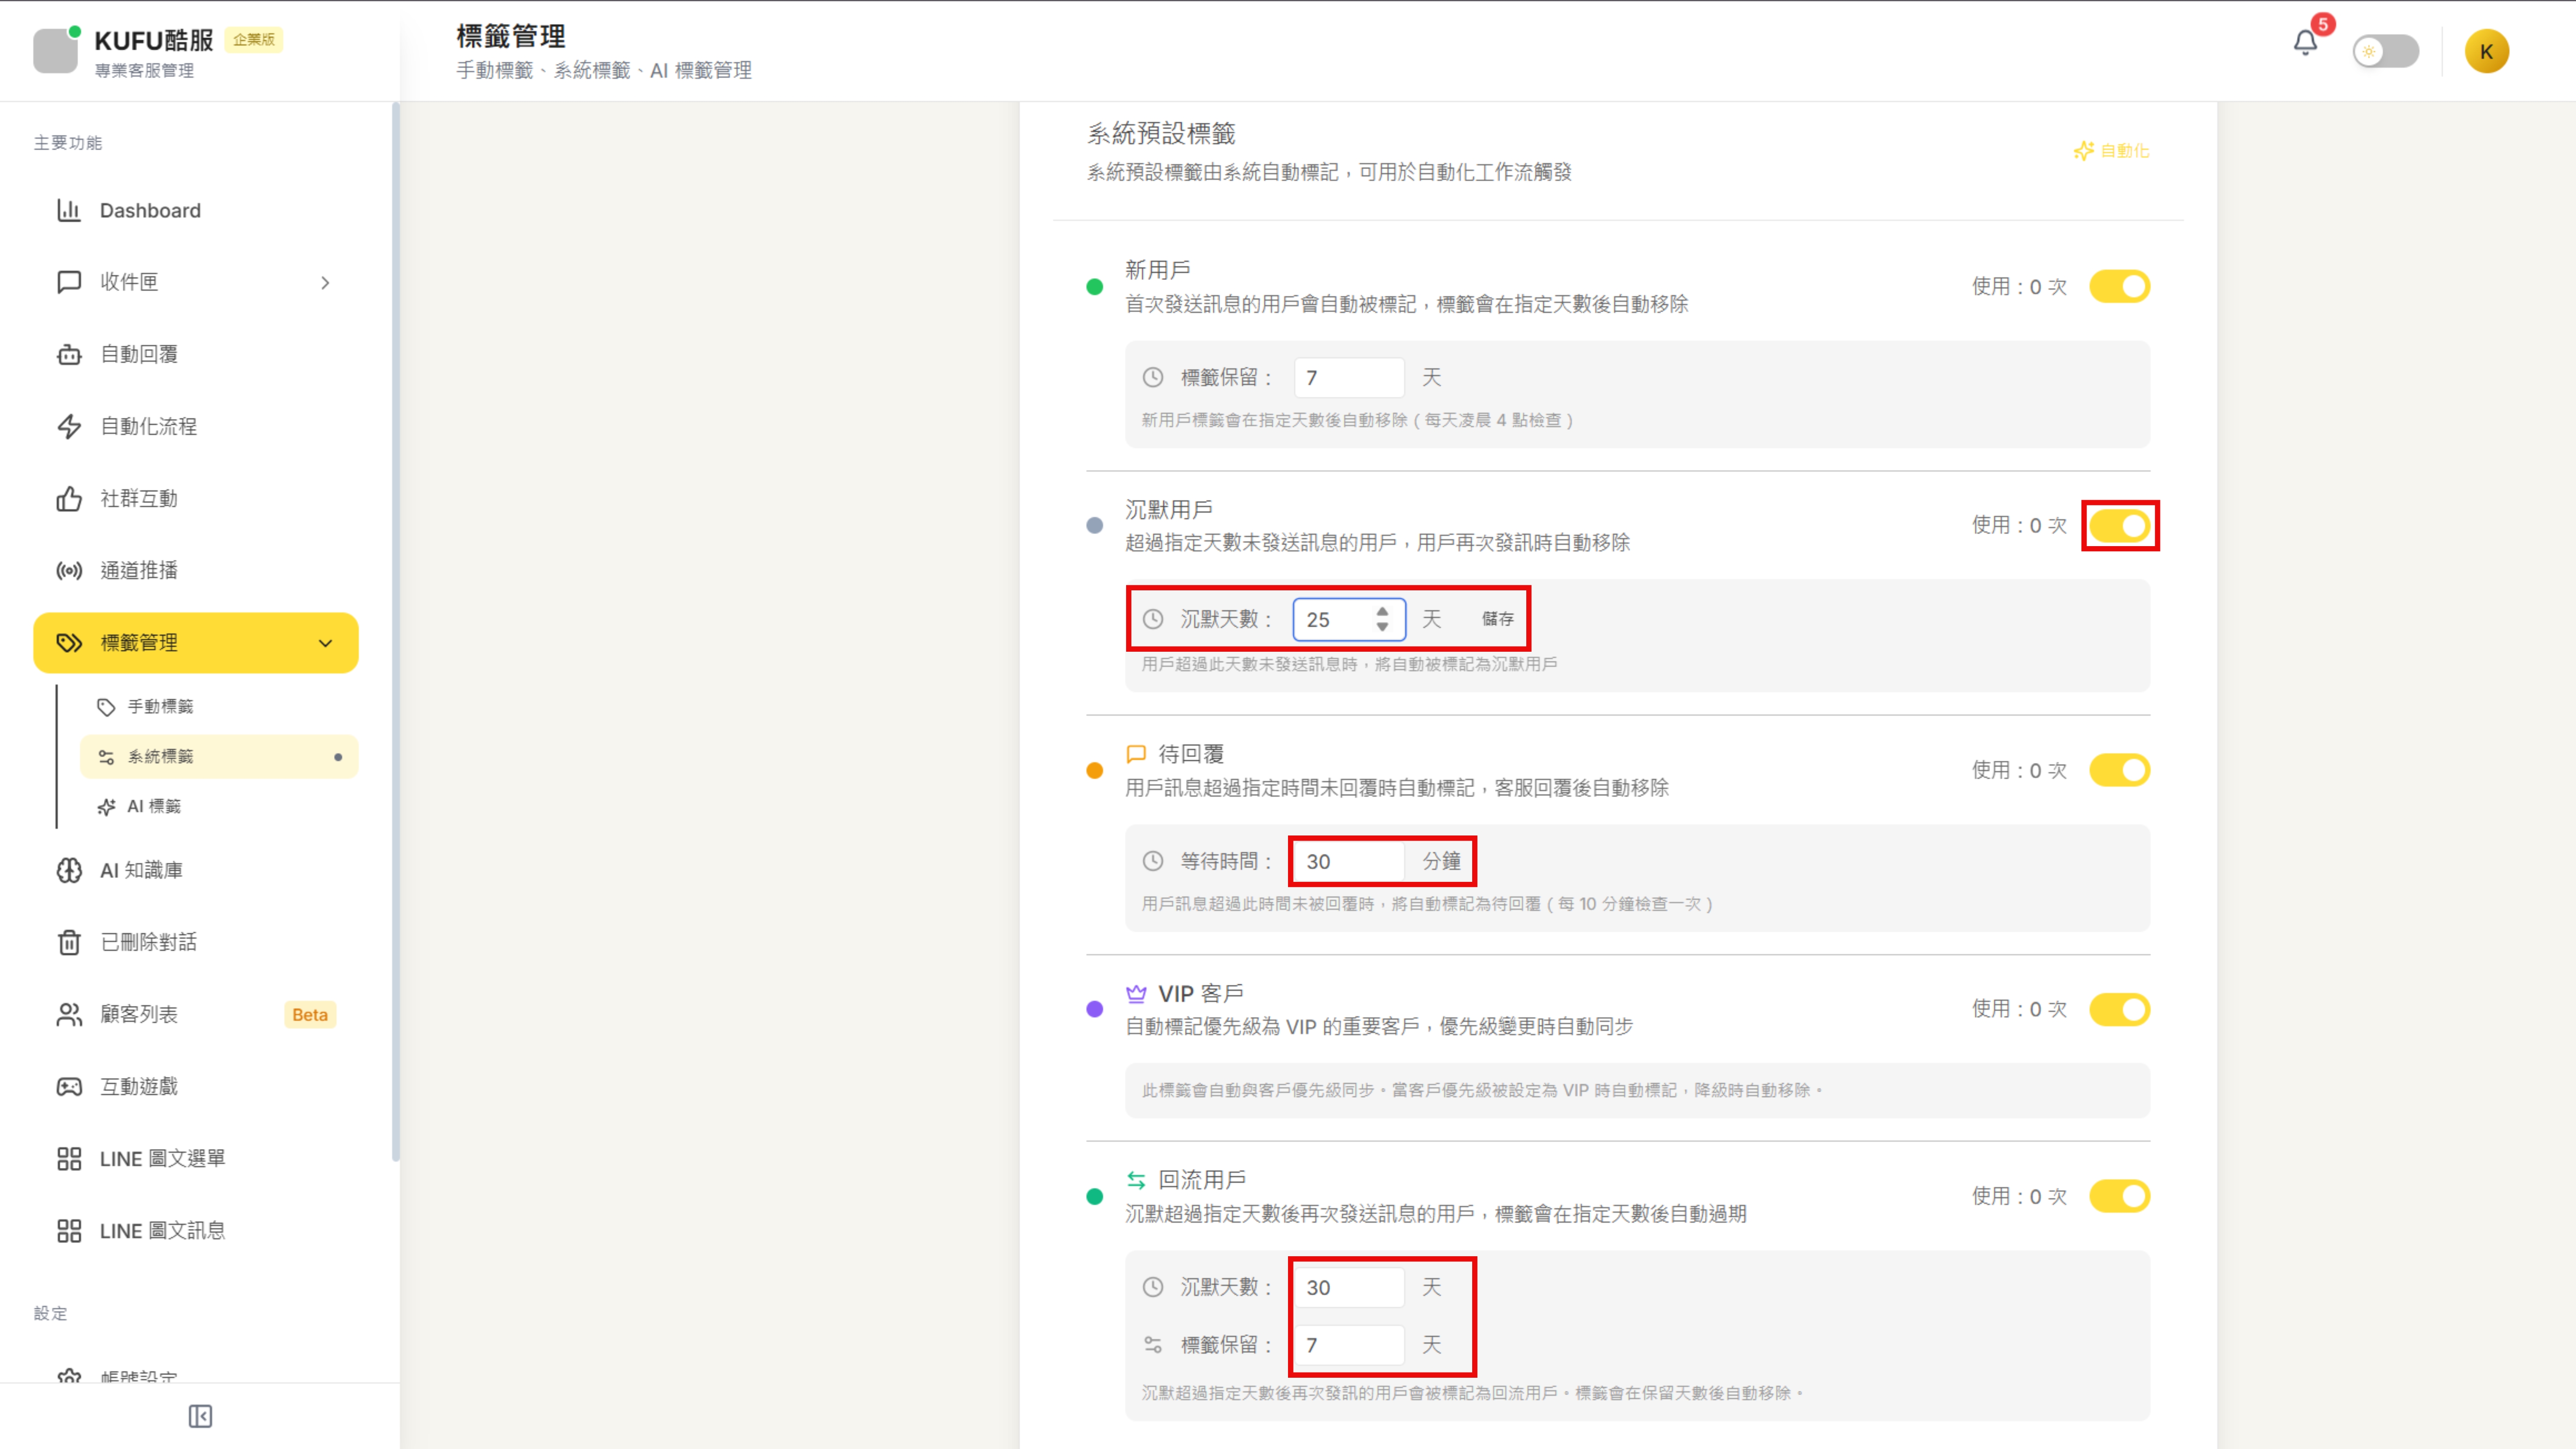This screenshot has width=2576, height=1449.
Task: Click the 儲存 button
Action: pyautogui.click(x=1497, y=619)
